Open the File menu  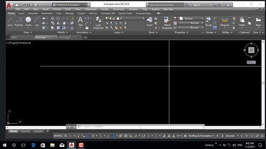coord(18,9)
